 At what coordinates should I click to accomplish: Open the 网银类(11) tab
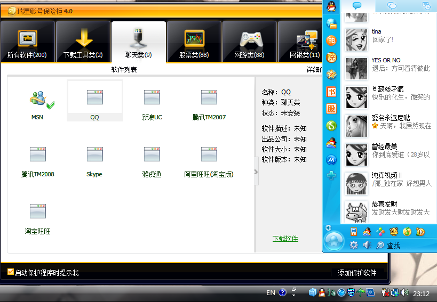300,42
